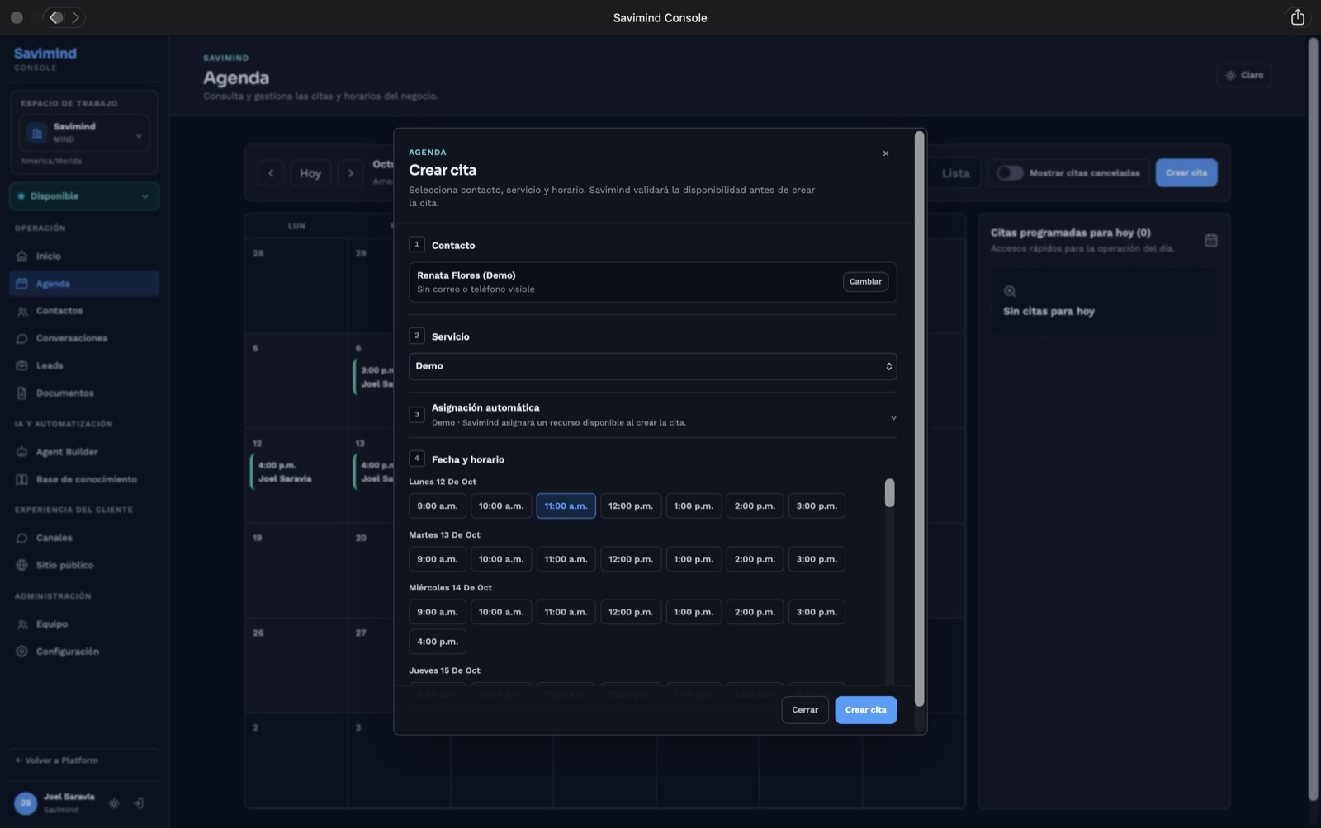
Task: Click the time slots list scrollbar
Action: (889, 493)
